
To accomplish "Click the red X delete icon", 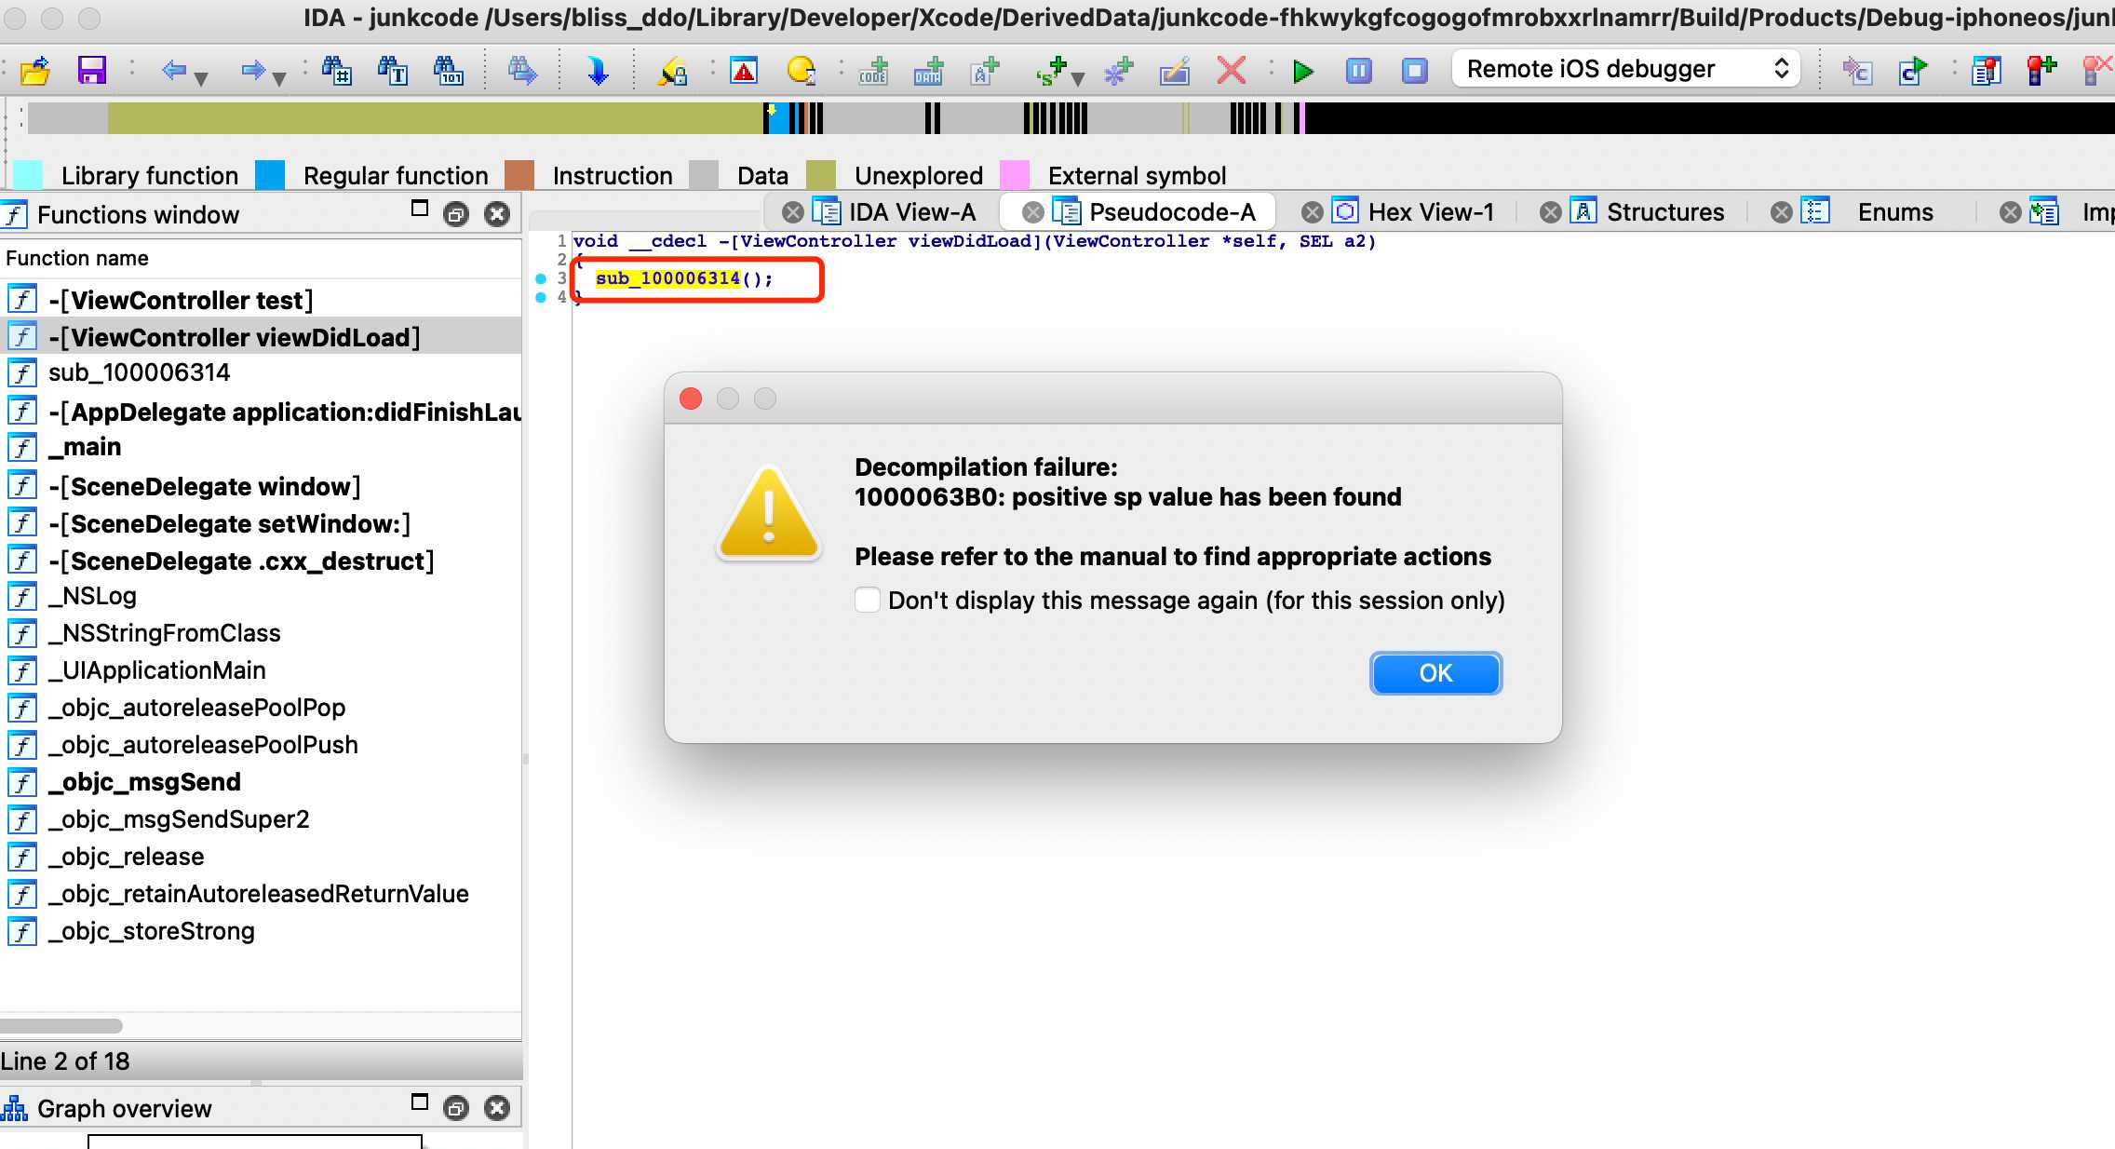I will pos(1231,71).
